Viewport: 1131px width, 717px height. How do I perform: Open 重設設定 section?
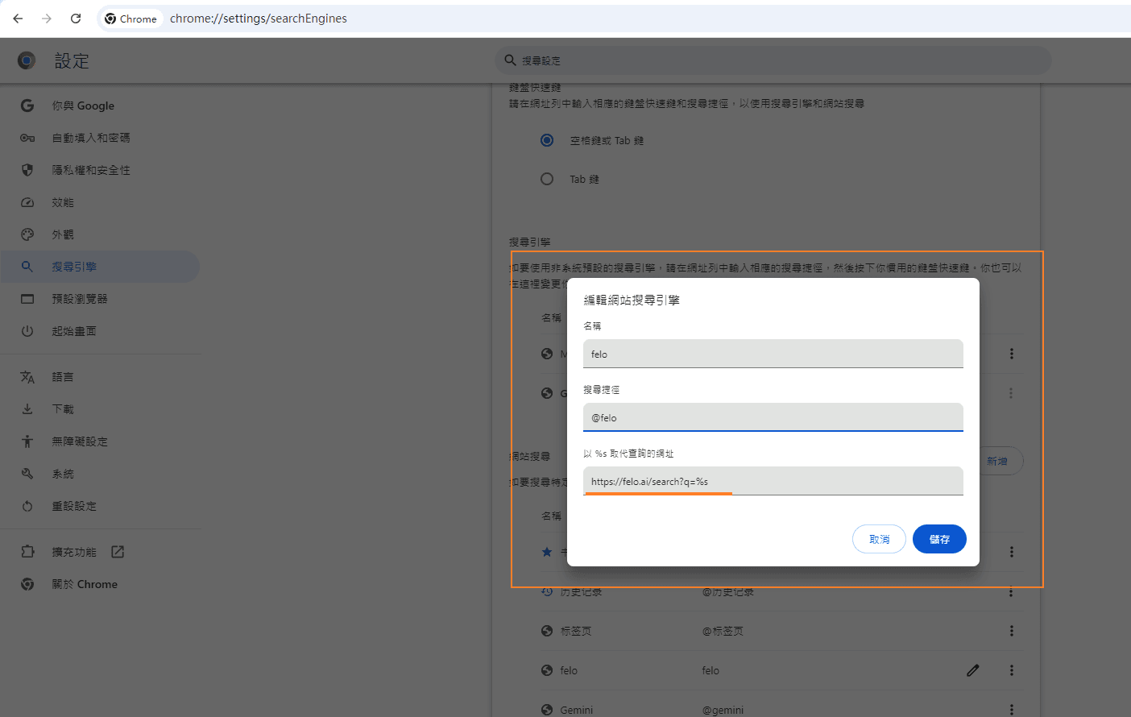pos(100,506)
